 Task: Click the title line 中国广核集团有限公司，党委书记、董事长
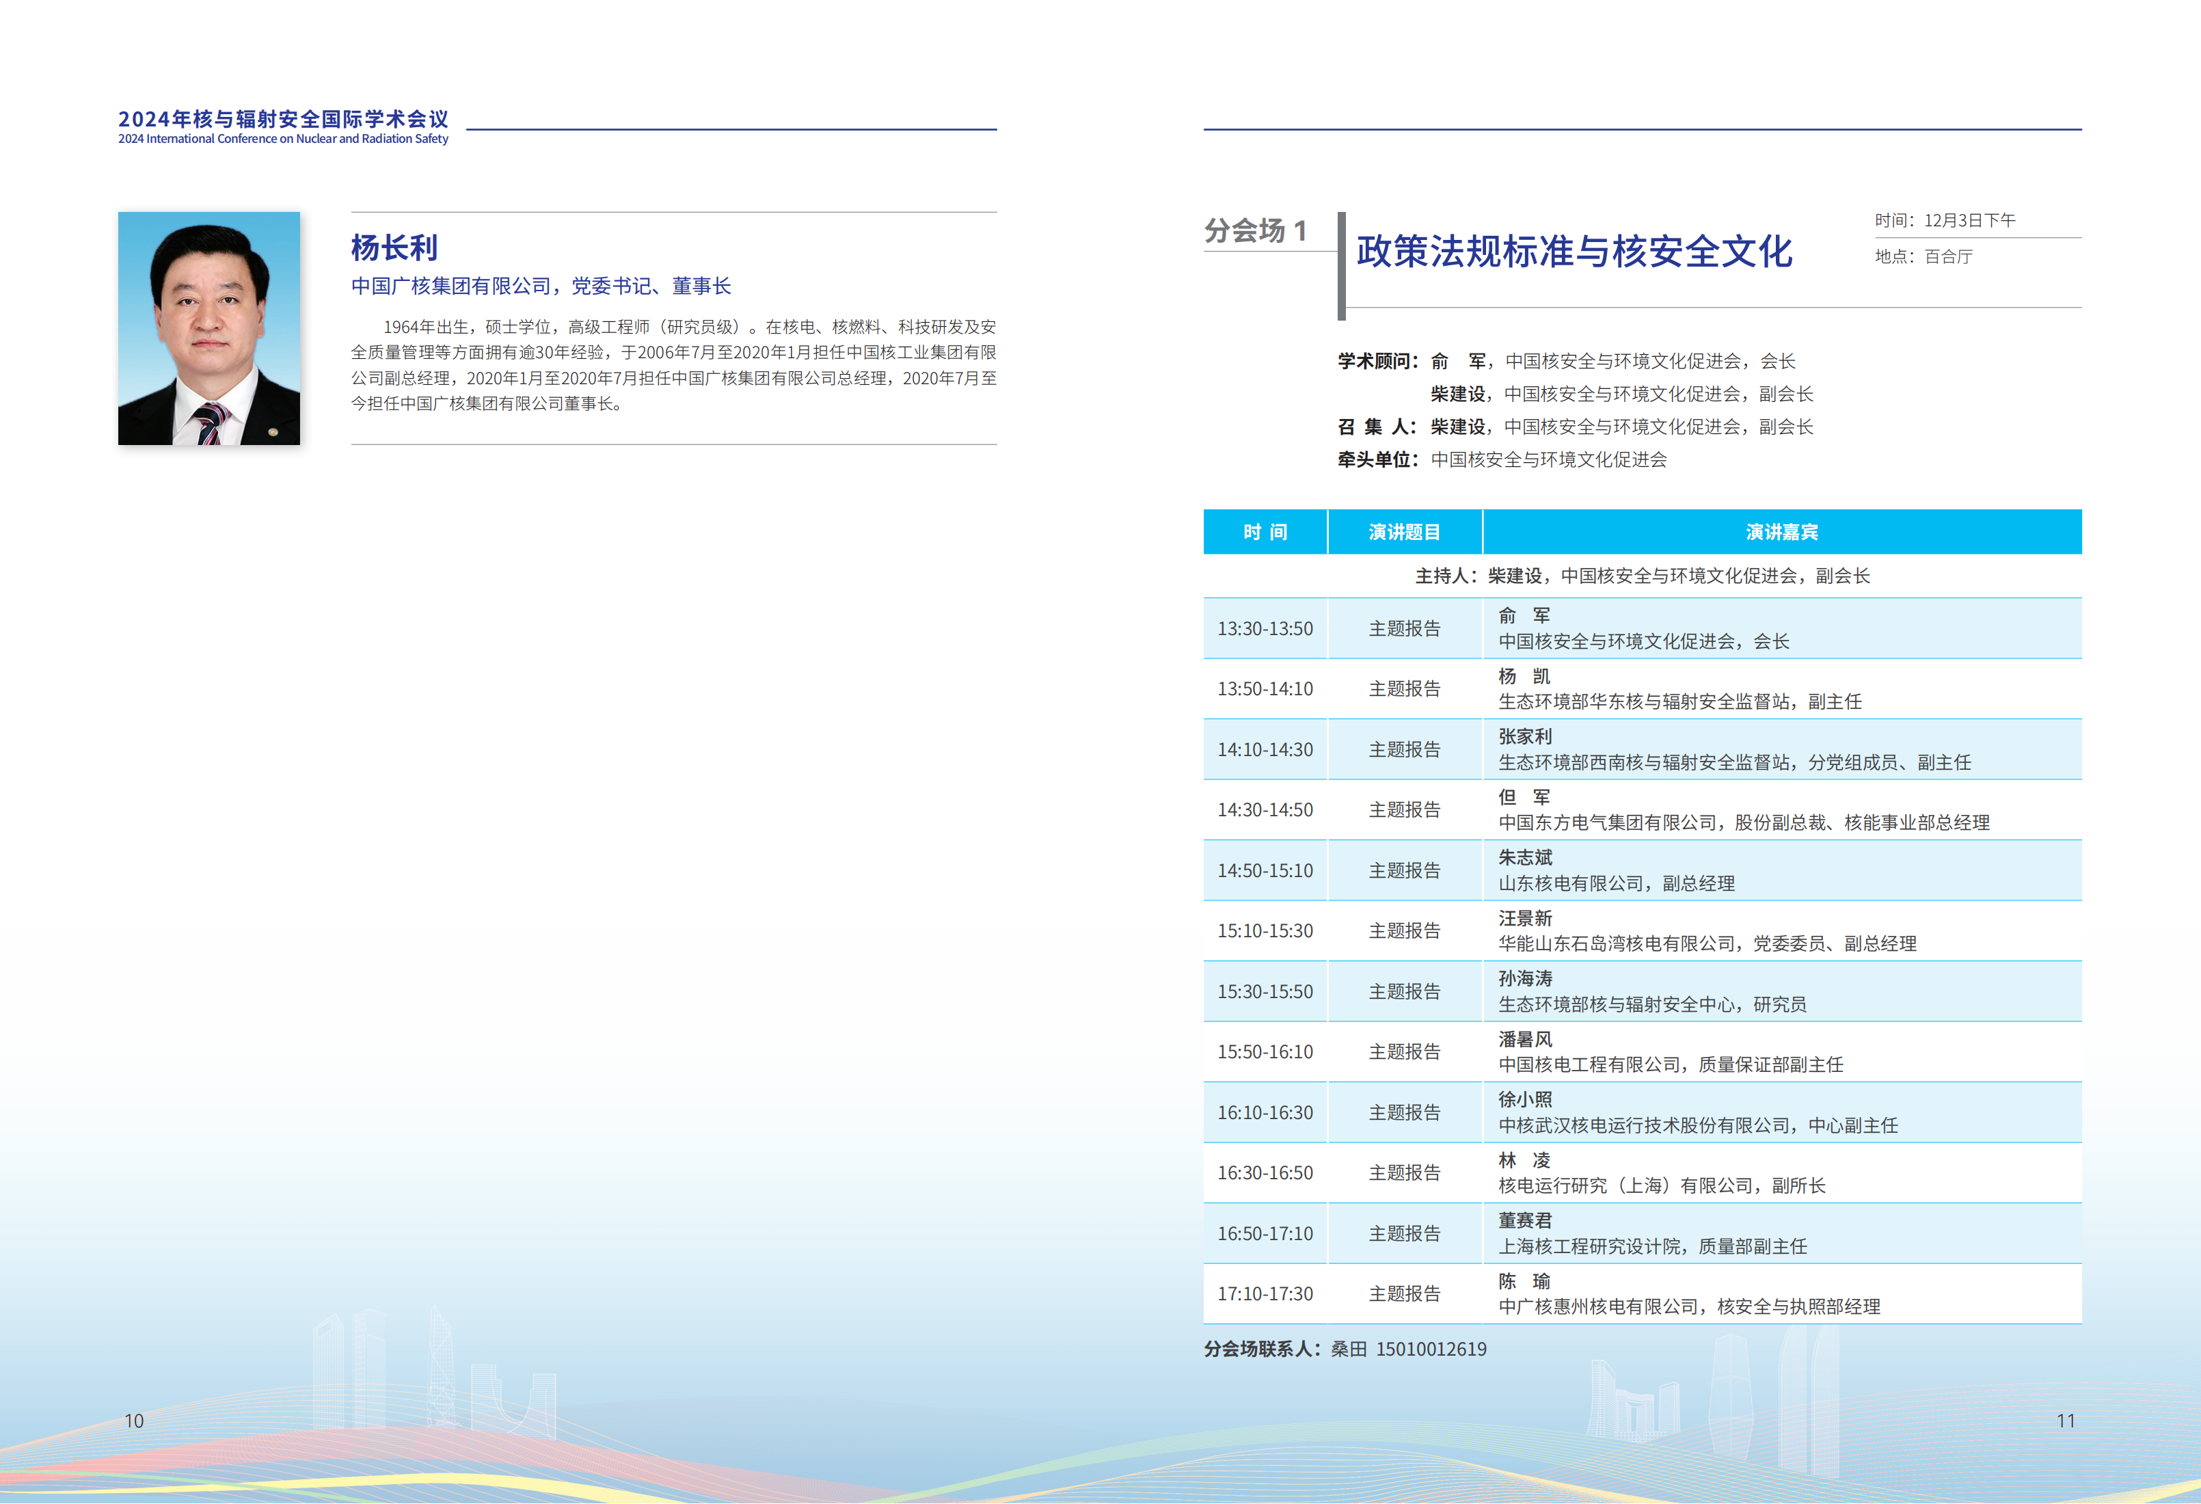tap(541, 286)
